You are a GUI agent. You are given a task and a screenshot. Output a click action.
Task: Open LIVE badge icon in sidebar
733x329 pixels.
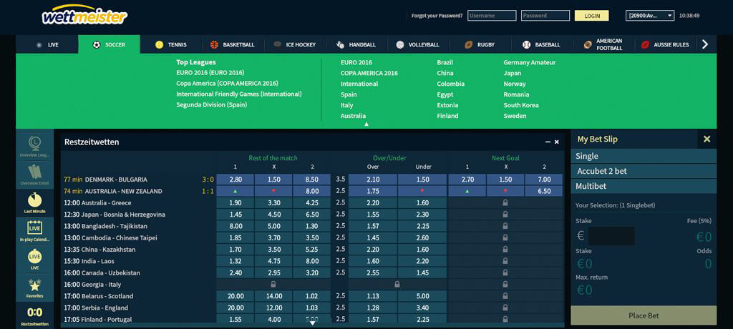tap(34, 260)
